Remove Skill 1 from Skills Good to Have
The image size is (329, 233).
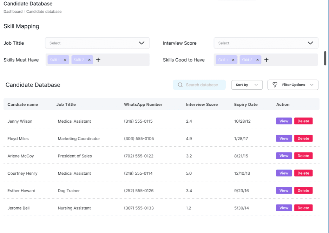pos(233,60)
